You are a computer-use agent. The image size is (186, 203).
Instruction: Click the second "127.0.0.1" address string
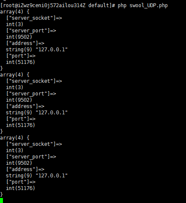pyautogui.click(x=52, y=113)
